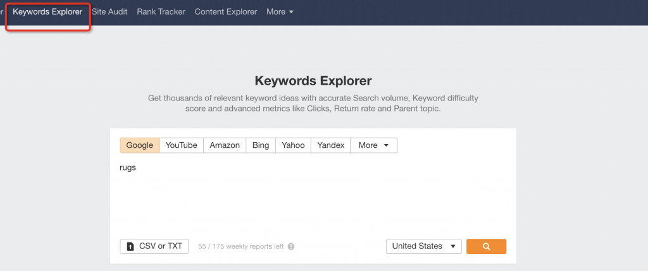Open Keywords Explorer in the top navigation

pyautogui.click(x=47, y=12)
